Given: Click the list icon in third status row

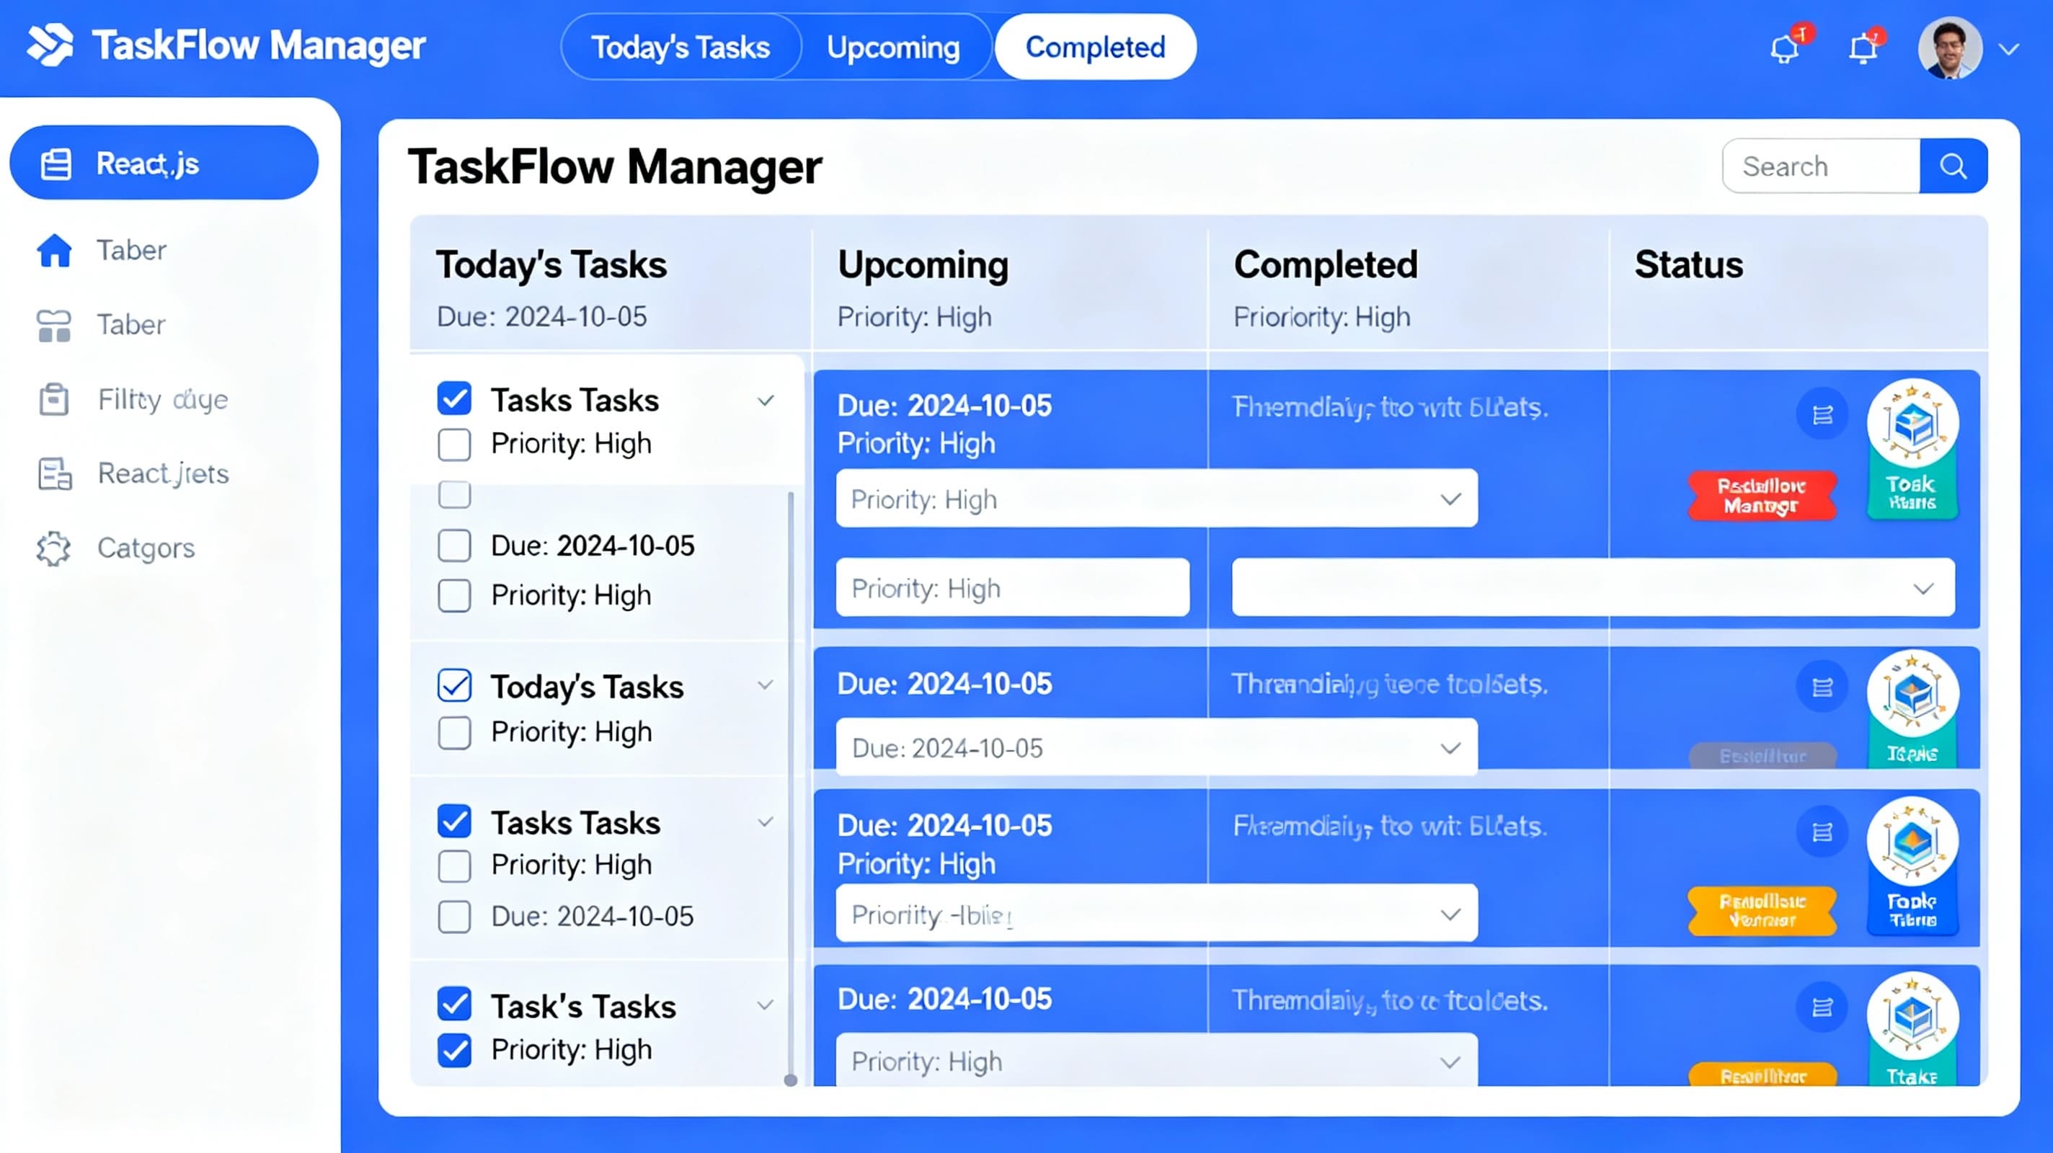Looking at the screenshot, I should pos(1822,832).
